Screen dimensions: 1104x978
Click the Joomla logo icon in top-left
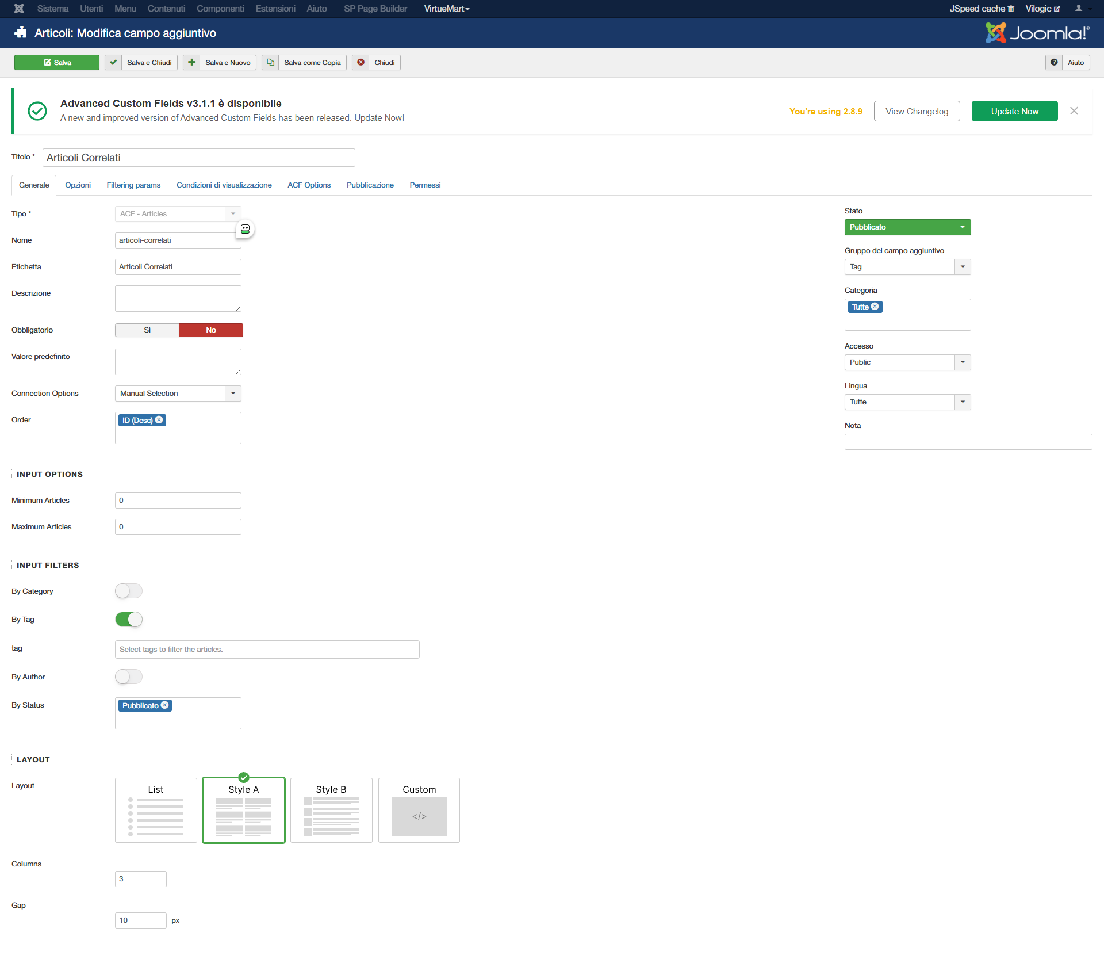coord(19,9)
